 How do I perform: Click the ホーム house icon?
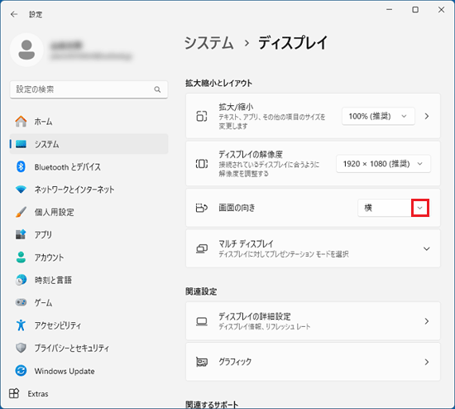coord(21,122)
